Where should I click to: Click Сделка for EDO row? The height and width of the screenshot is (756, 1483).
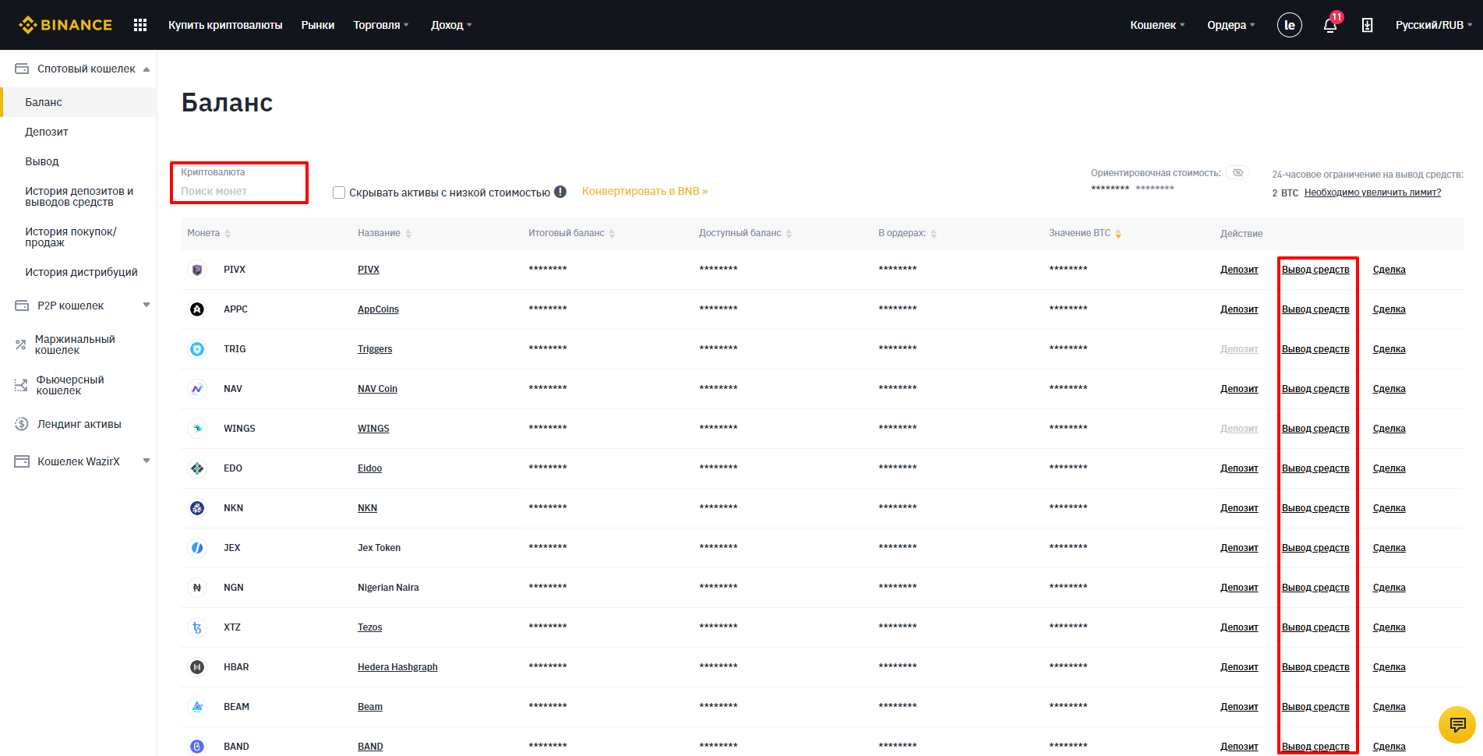[1389, 468]
